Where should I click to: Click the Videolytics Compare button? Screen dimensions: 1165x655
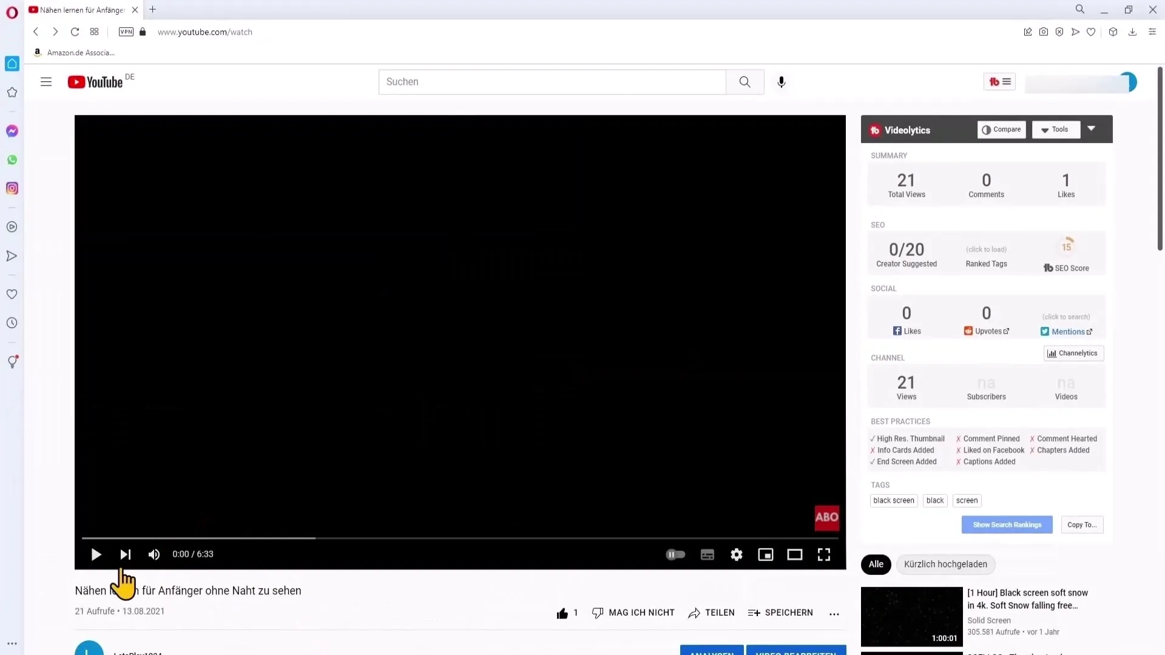1002,130
